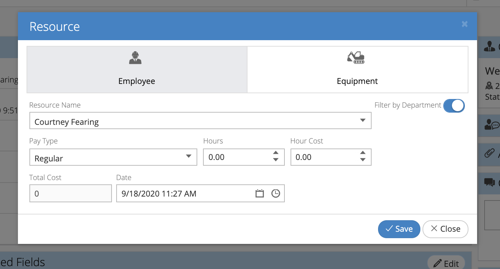Save the resource entry
Viewport: 500px width, 269px height.
[399, 229]
